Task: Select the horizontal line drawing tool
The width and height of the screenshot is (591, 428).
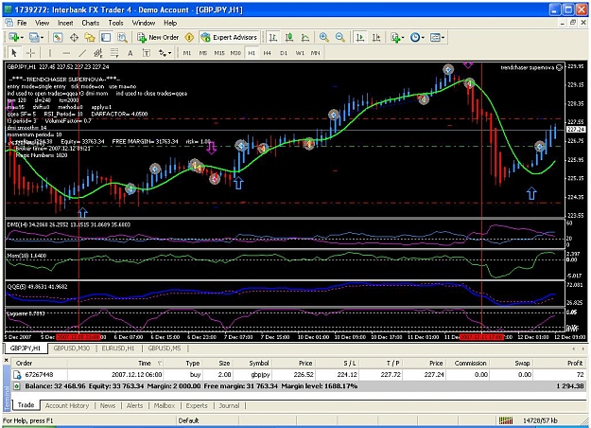Action: click(66, 53)
